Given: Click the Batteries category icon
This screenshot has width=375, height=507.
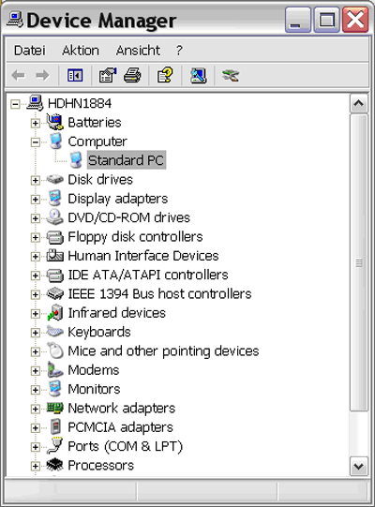Looking at the screenshot, I should (54, 122).
